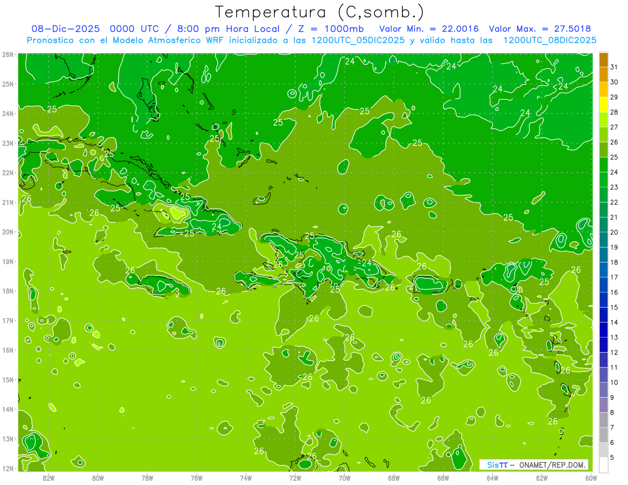Screen dimensions: 628x485
Task: Click the "15N" latitude axis label
Action: coord(8,380)
